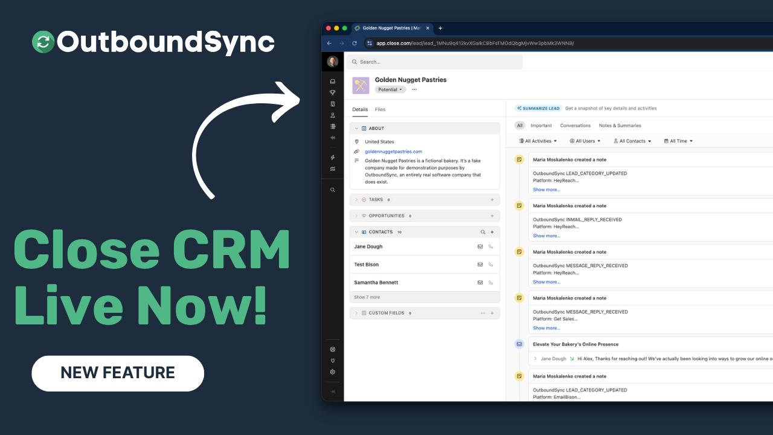Click Summarize Lead button

537,108
